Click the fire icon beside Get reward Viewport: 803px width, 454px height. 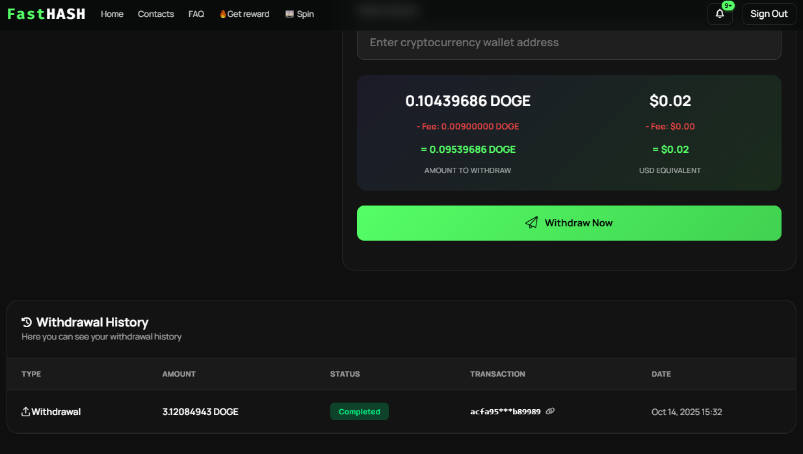coord(223,14)
